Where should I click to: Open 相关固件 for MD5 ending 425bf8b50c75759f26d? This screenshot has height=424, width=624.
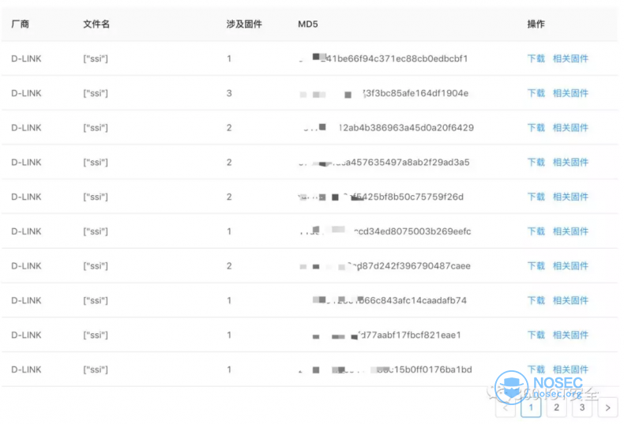click(570, 197)
